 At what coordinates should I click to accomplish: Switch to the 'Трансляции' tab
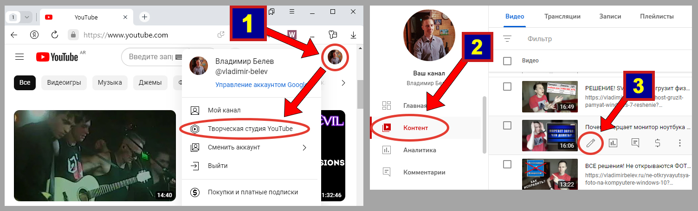pos(562,16)
